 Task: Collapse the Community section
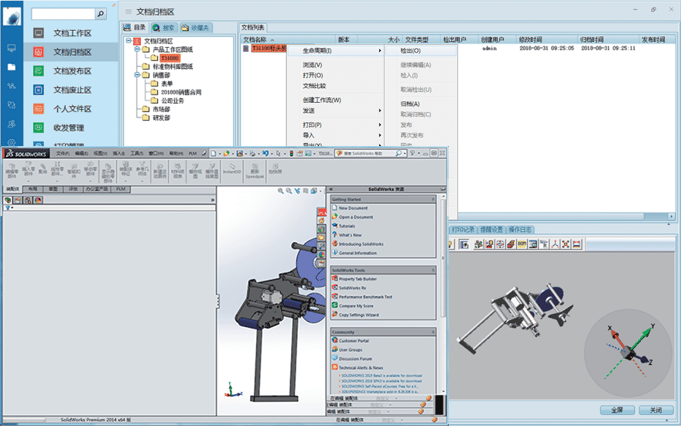433,332
